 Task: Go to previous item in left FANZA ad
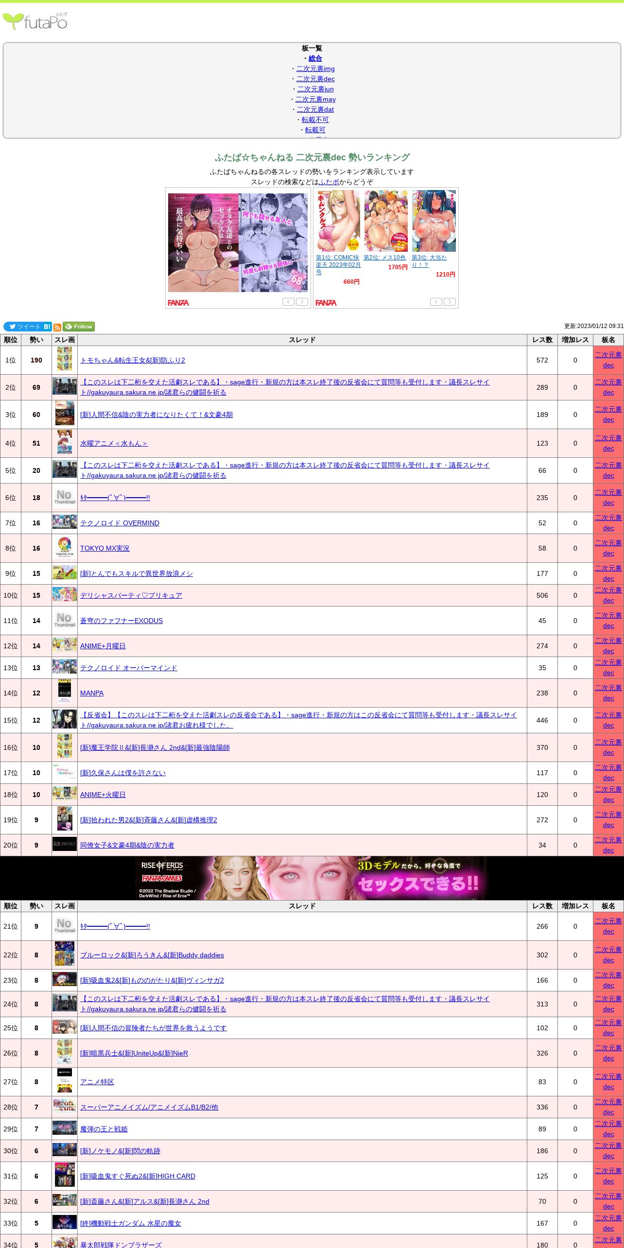(288, 302)
